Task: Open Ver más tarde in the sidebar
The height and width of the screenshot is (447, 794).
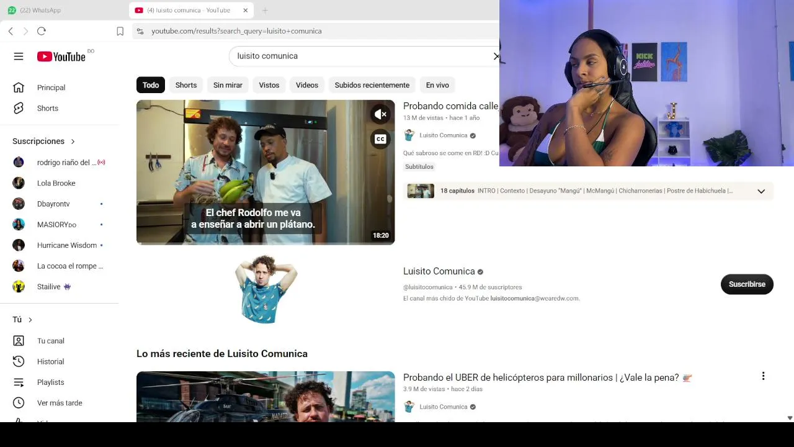Action: (60, 403)
